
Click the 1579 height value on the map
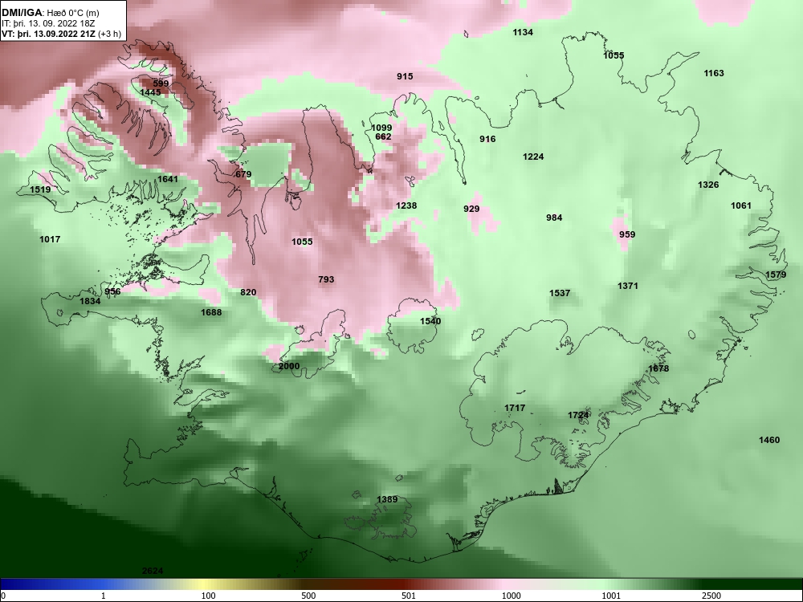(776, 275)
